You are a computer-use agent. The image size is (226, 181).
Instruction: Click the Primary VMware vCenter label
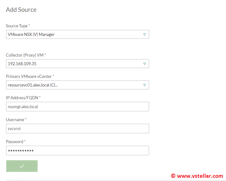[30, 76]
